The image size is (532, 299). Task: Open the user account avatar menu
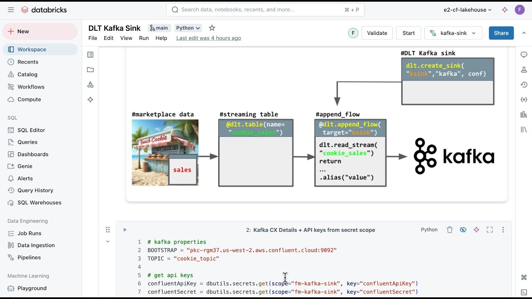pos(520,10)
